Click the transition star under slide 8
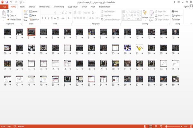193x128 pixels. coord(94,38)
